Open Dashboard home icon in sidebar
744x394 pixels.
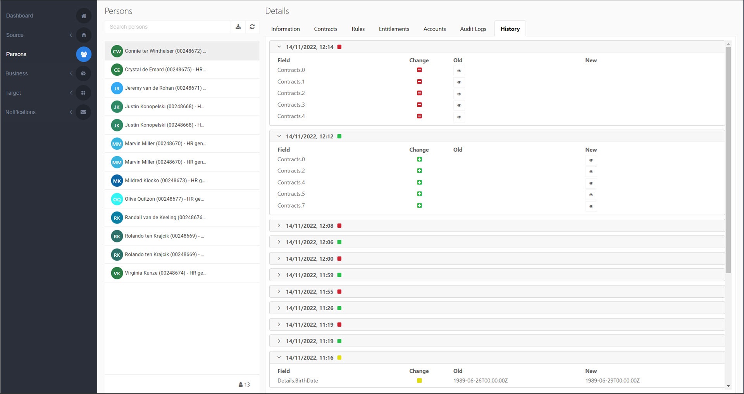pyautogui.click(x=84, y=16)
